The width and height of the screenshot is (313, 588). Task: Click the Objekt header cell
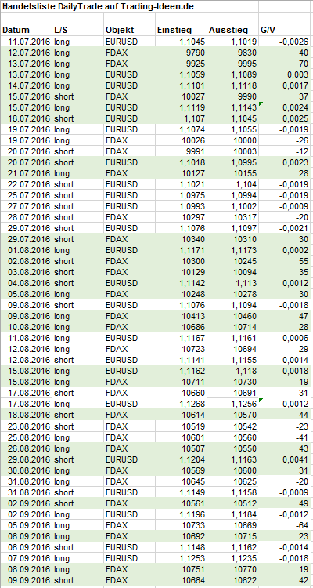click(130, 31)
